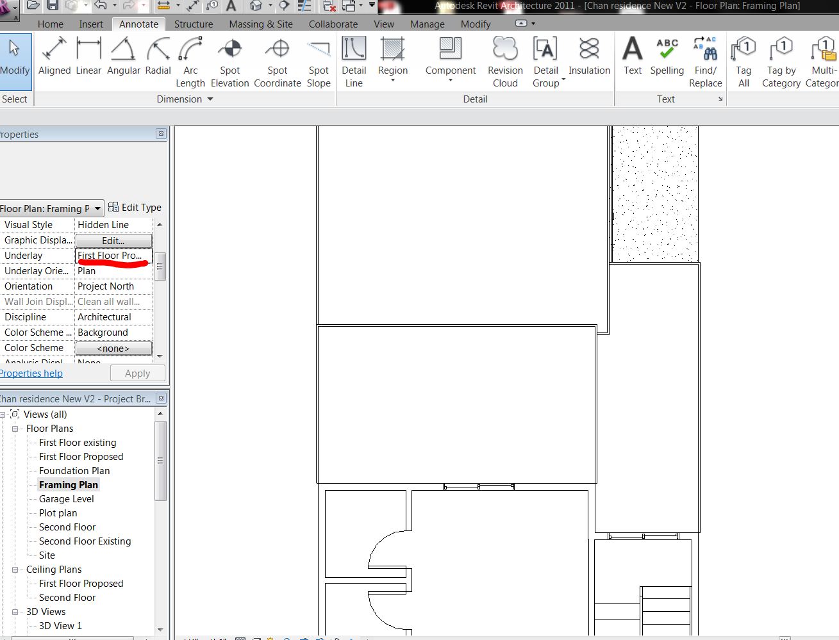Click the Detail Line tool
The height and width of the screenshot is (640, 839).
pos(354,63)
